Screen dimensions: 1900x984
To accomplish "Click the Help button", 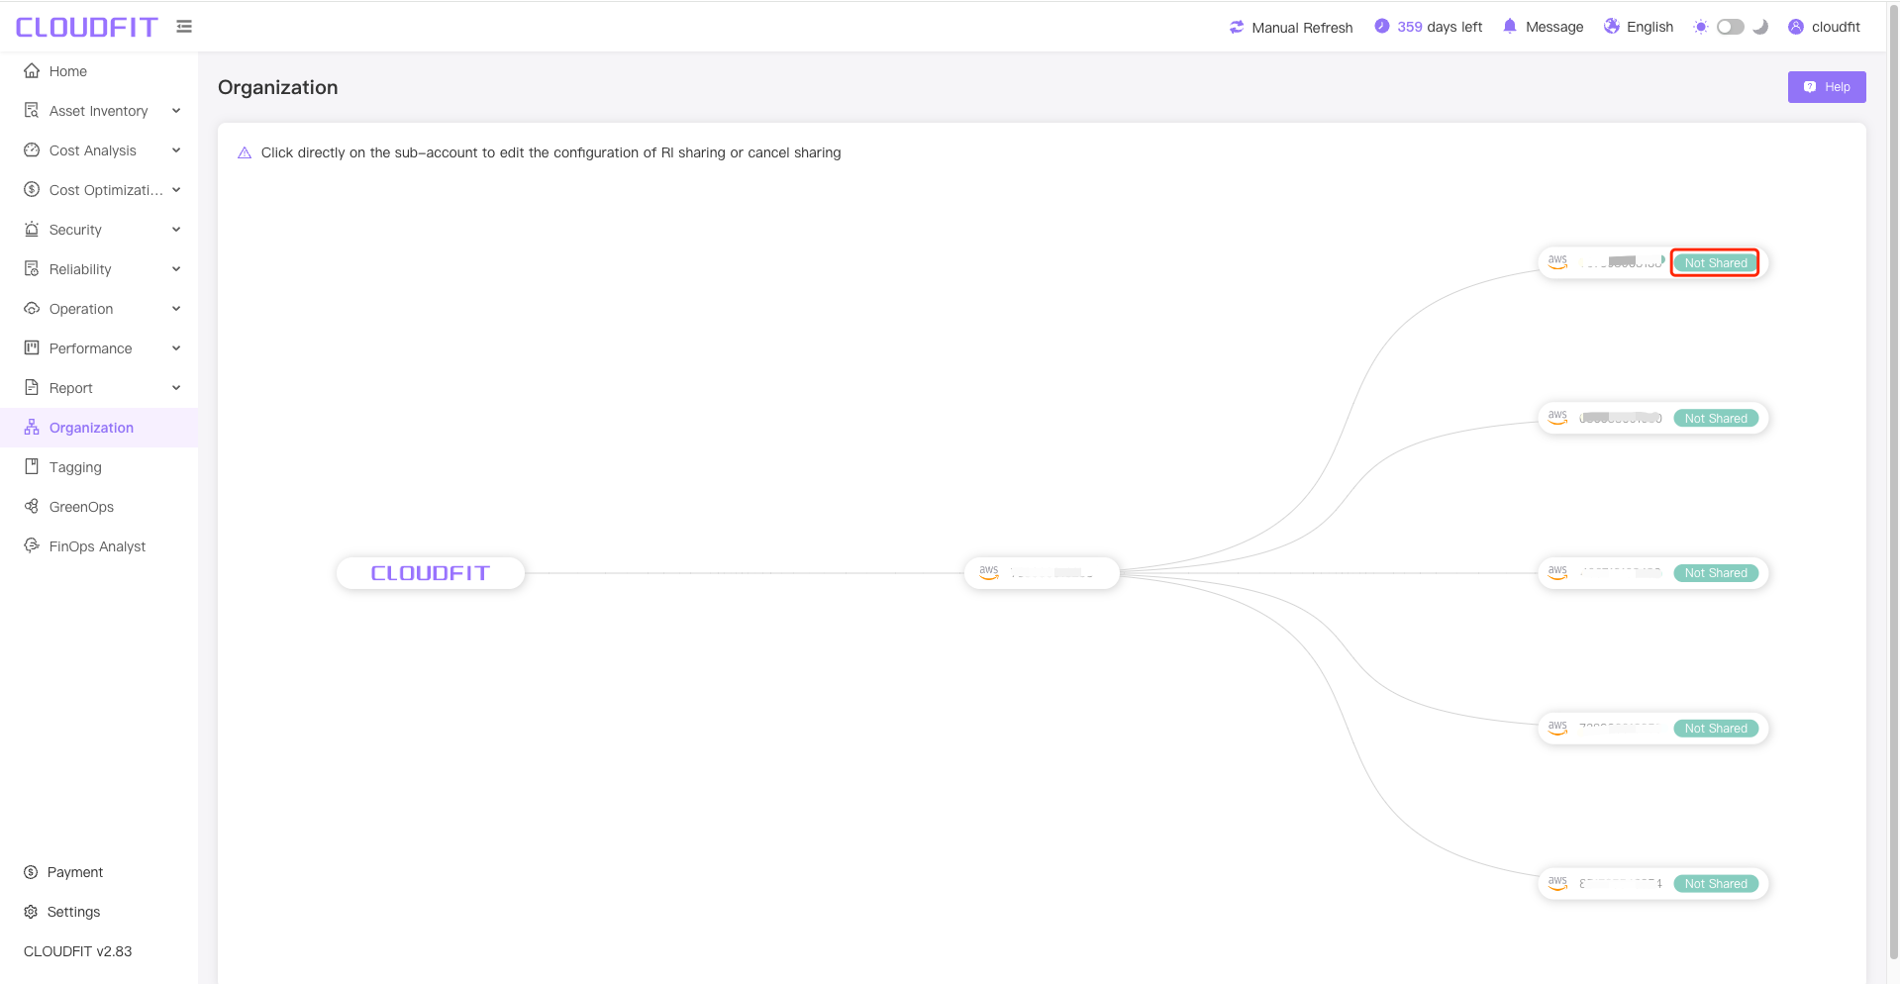I will point(1827,87).
